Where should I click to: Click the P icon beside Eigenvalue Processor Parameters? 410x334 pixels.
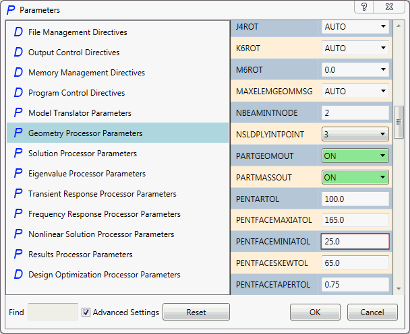tap(18, 174)
